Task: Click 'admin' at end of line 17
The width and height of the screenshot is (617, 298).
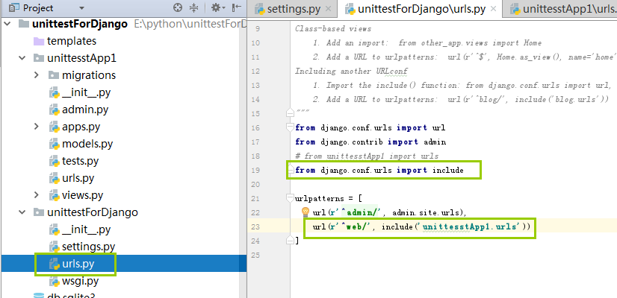Action: pyautogui.click(x=435, y=142)
